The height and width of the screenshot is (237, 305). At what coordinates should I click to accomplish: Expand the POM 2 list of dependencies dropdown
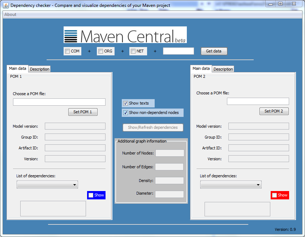tap(231, 185)
